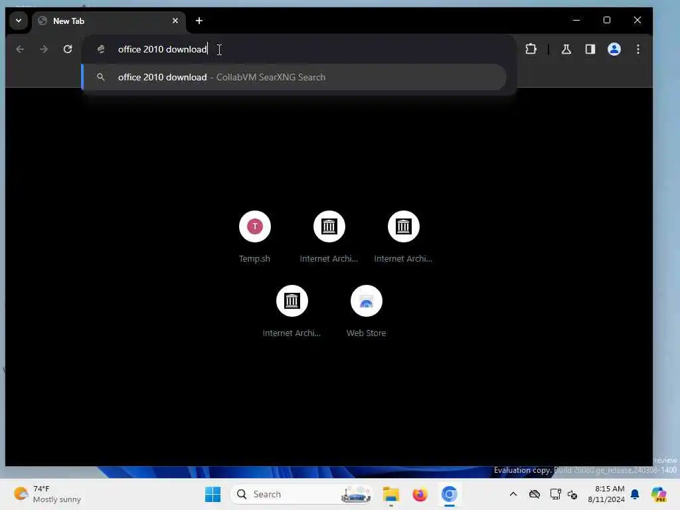Reload the current page

coord(68,49)
